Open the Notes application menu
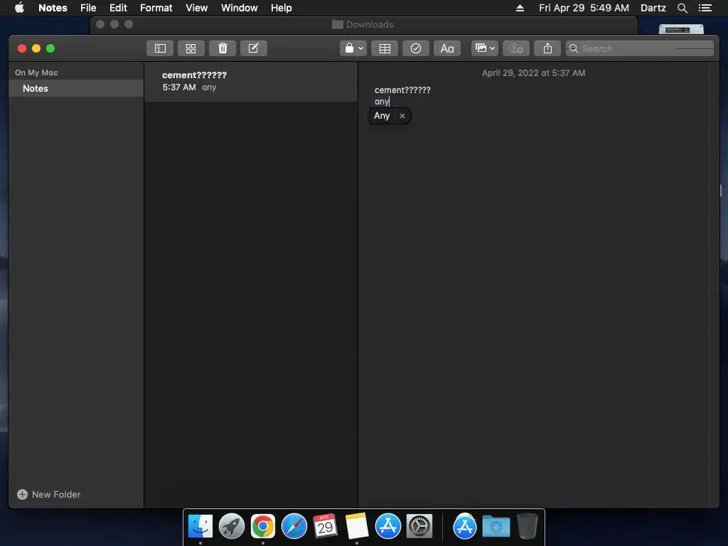The width and height of the screenshot is (728, 546). coord(53,8)
